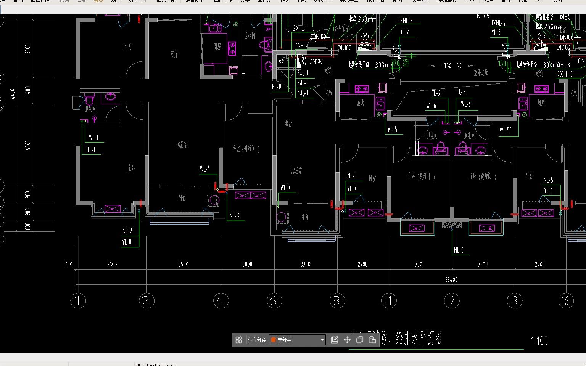
Task: Select axis bubble number 13
Action: coord(514,301)
